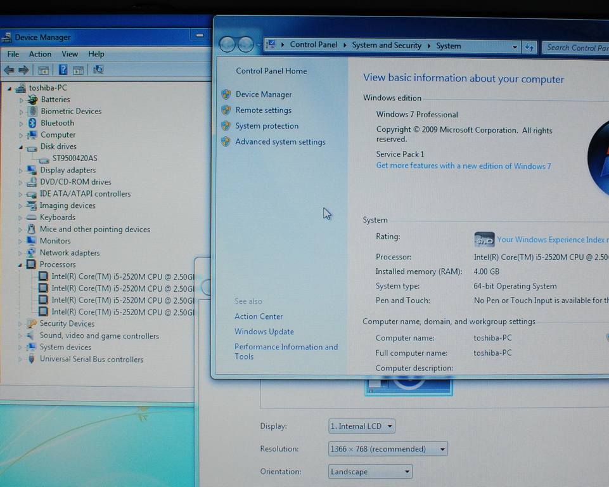
Task: Collapse the Disk drives node
Action: coord(20,147)
